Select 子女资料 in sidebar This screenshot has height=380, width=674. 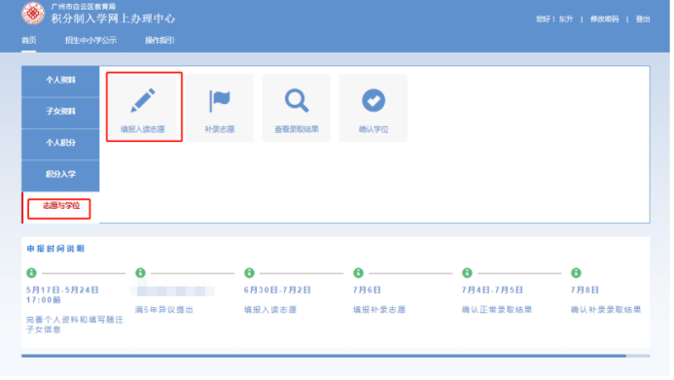pos(60,112)
